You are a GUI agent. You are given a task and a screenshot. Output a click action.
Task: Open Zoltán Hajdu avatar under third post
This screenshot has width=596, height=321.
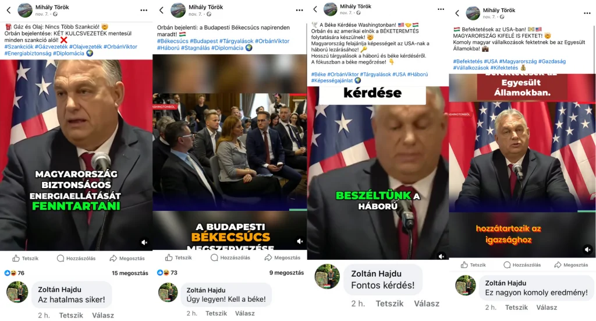coord(327,277)
